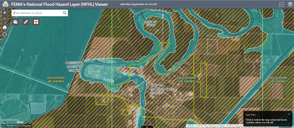Return to the default map extent
The width and height of the screenshot is (294, 128).
[5, 27]
